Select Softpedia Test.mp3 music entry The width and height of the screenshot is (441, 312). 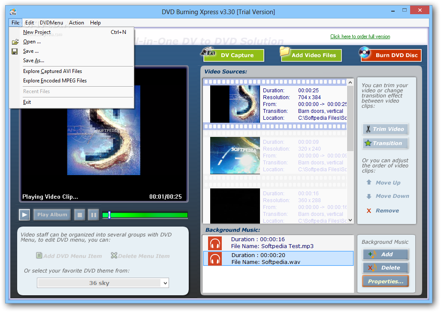(x=278, y=243)
